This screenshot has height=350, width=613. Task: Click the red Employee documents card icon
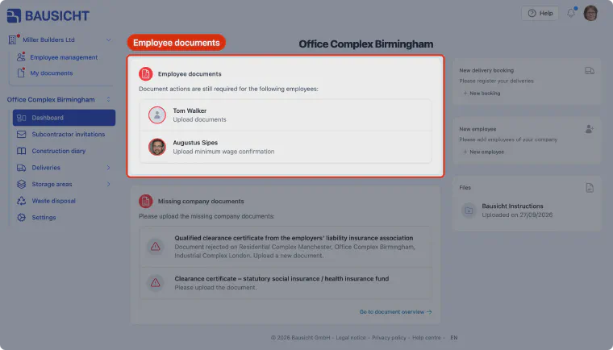(146, 74)
